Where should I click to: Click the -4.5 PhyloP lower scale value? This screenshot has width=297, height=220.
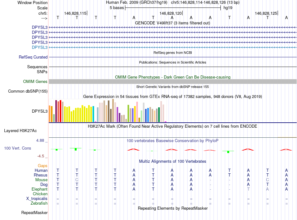41,156
